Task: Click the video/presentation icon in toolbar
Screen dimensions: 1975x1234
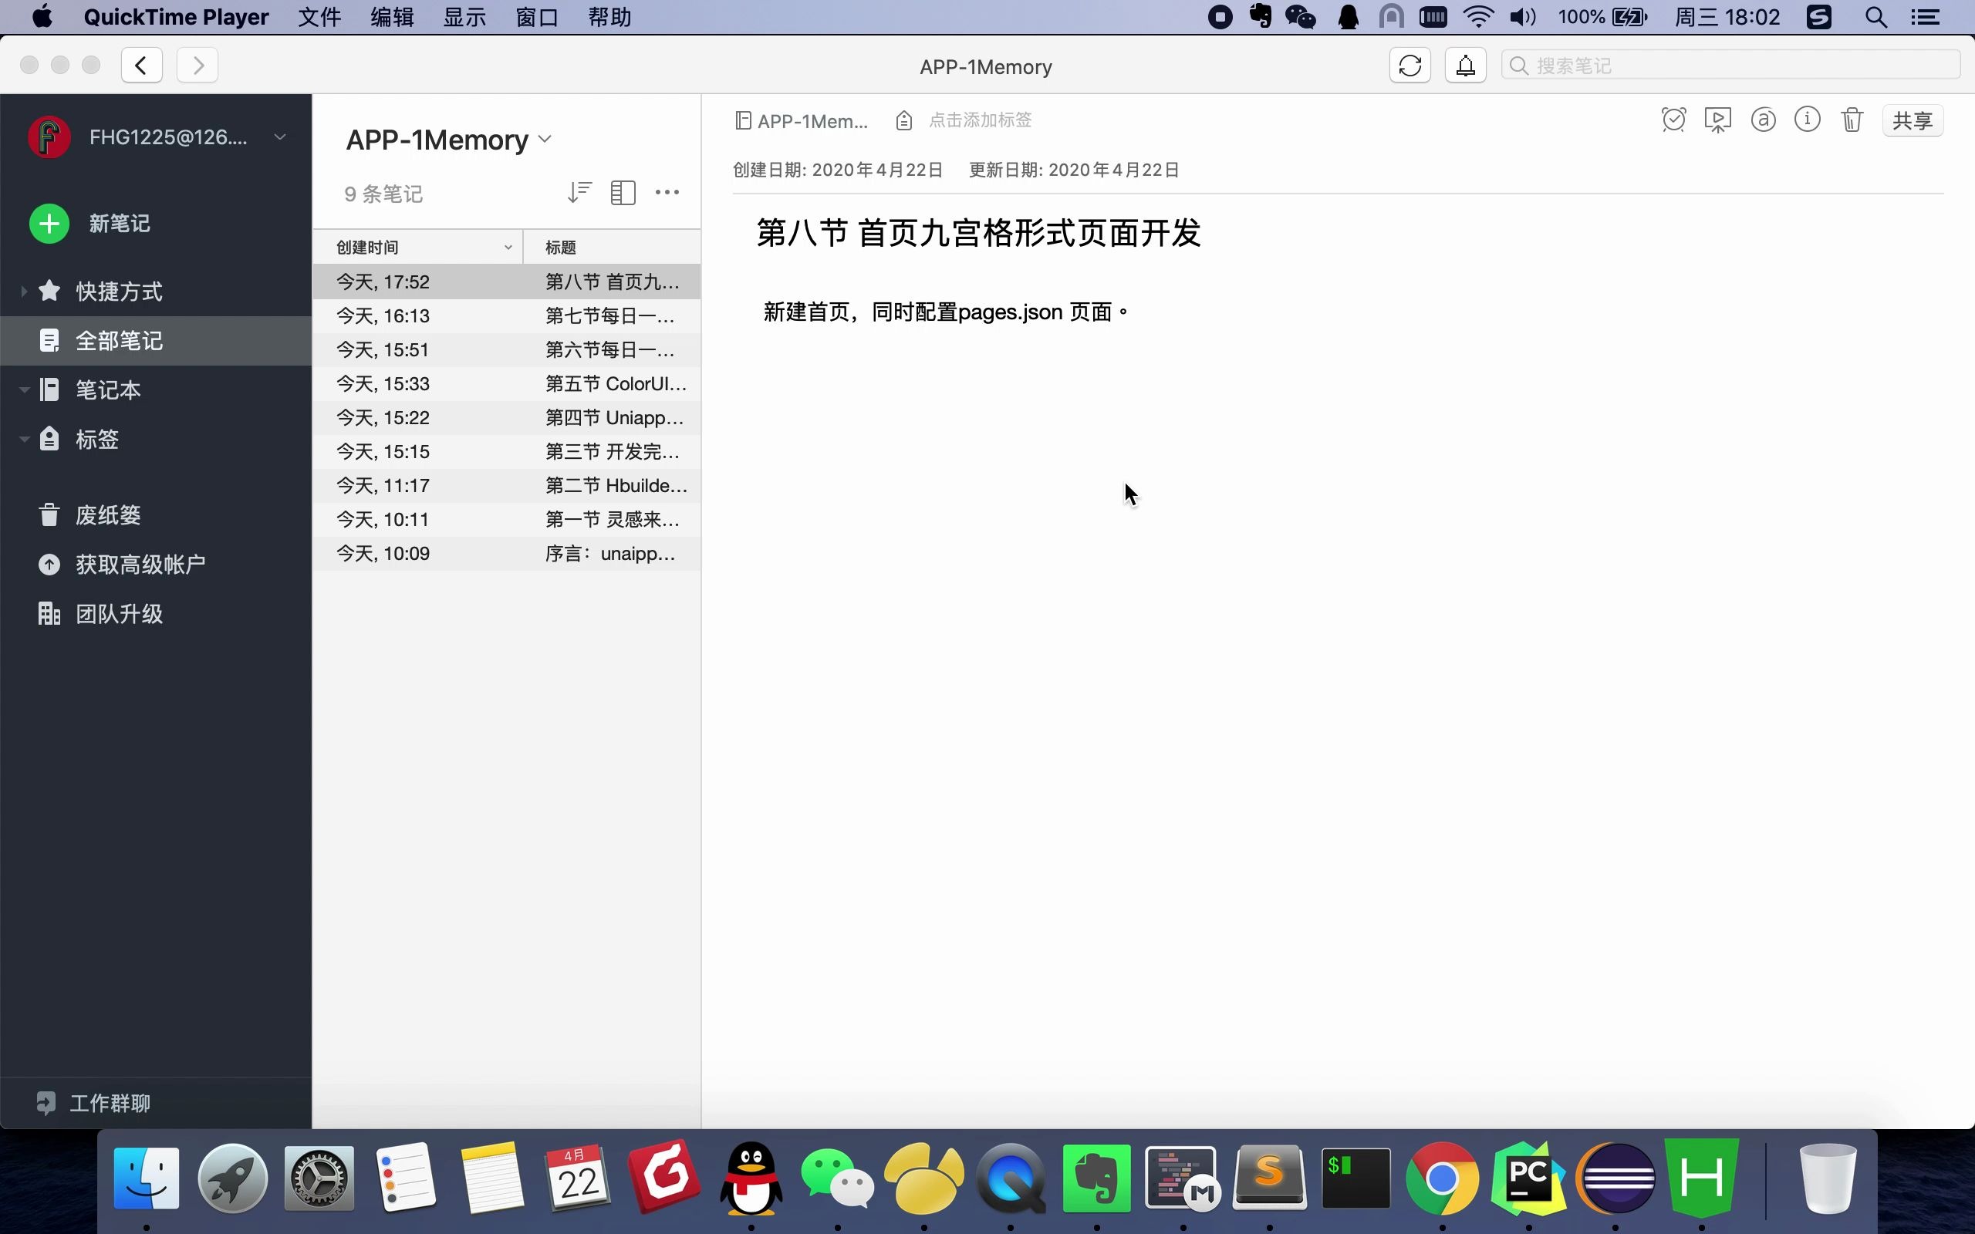Action: [x=1717, y=120]
